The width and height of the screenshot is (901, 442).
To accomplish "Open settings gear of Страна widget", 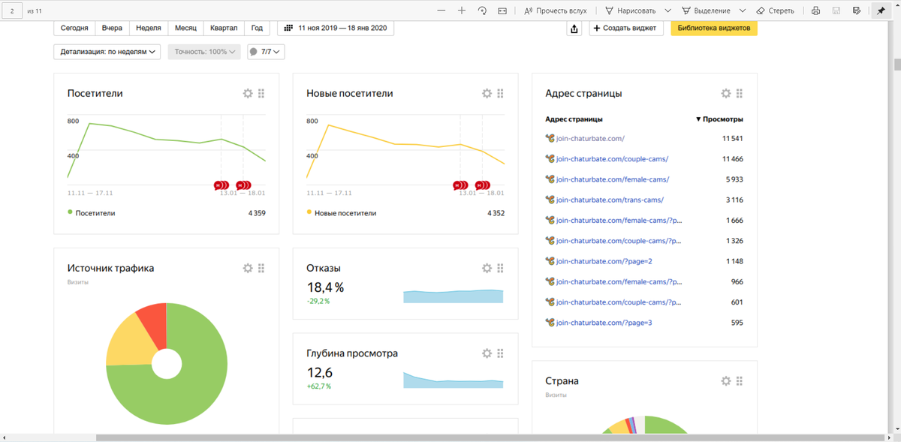I will (725, 380).
